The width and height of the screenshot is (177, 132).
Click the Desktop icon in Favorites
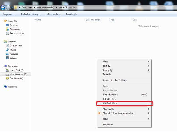[x=7, y=25]
